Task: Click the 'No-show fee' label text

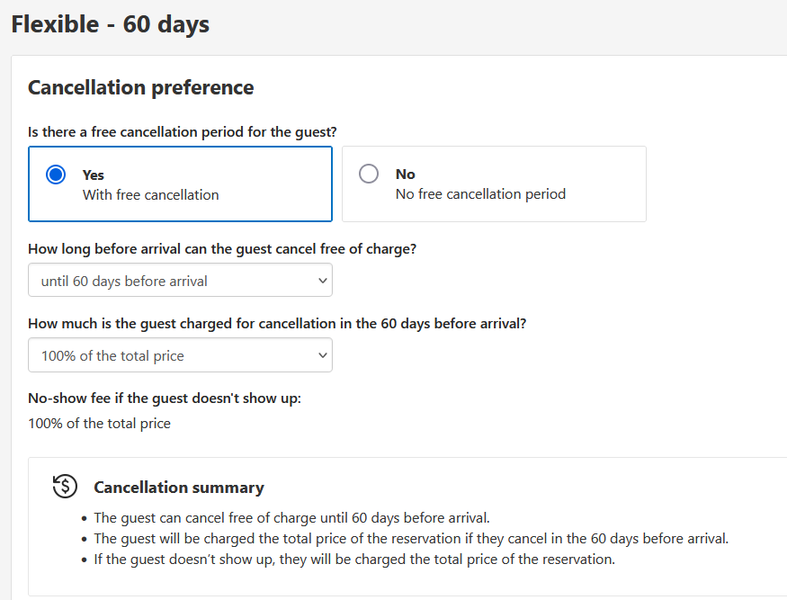Action: coord(165,399)
